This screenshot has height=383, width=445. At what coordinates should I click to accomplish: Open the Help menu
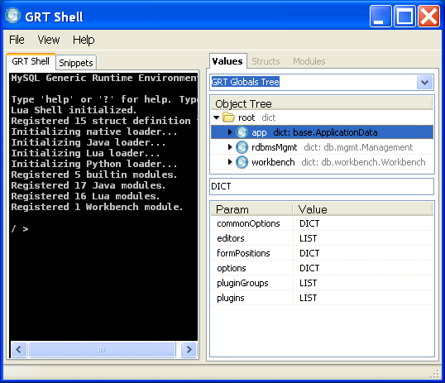pyautogui.click(x=84, y=40)
